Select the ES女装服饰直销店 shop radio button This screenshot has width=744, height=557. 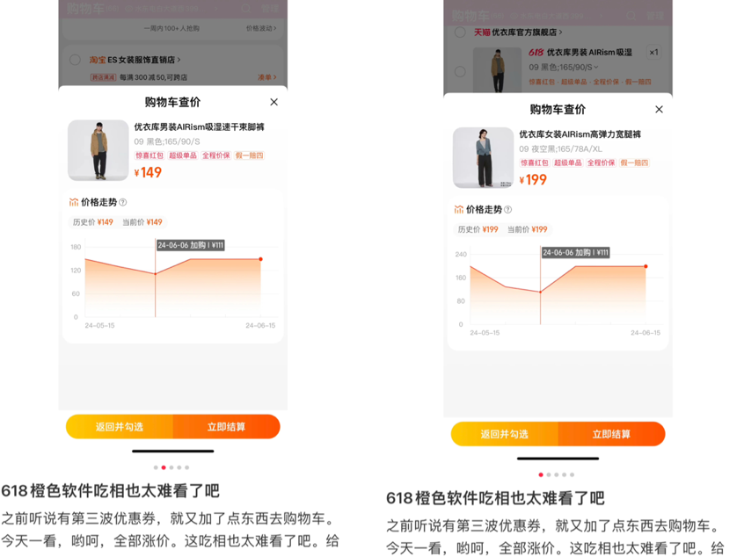pyautogui.click(x=75, y=60)
